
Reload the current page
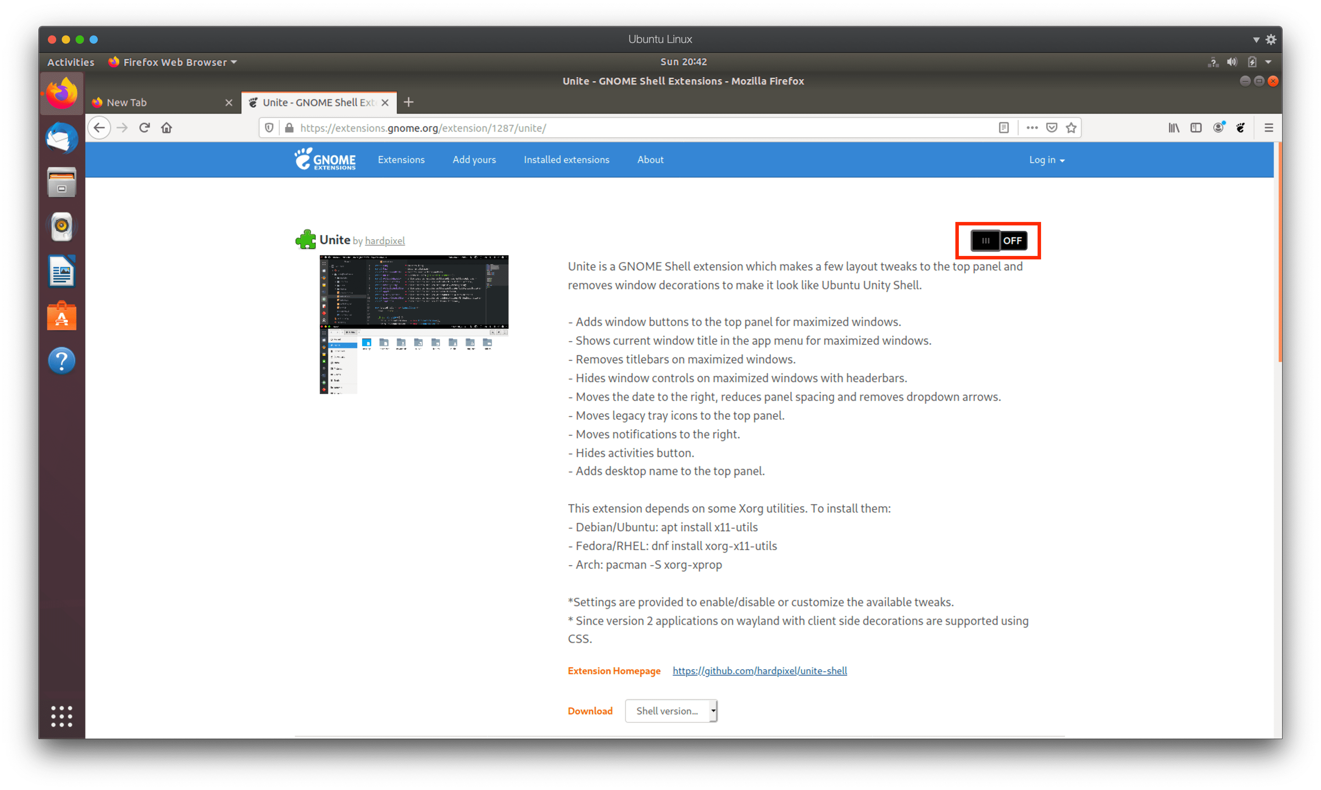point(144,128)
